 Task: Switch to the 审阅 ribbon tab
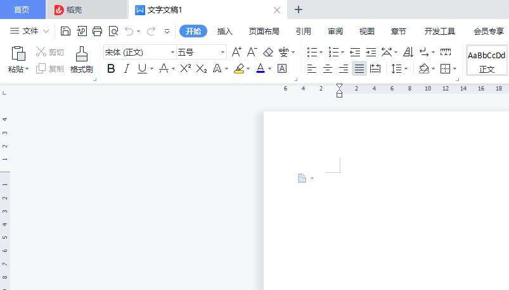335,32
